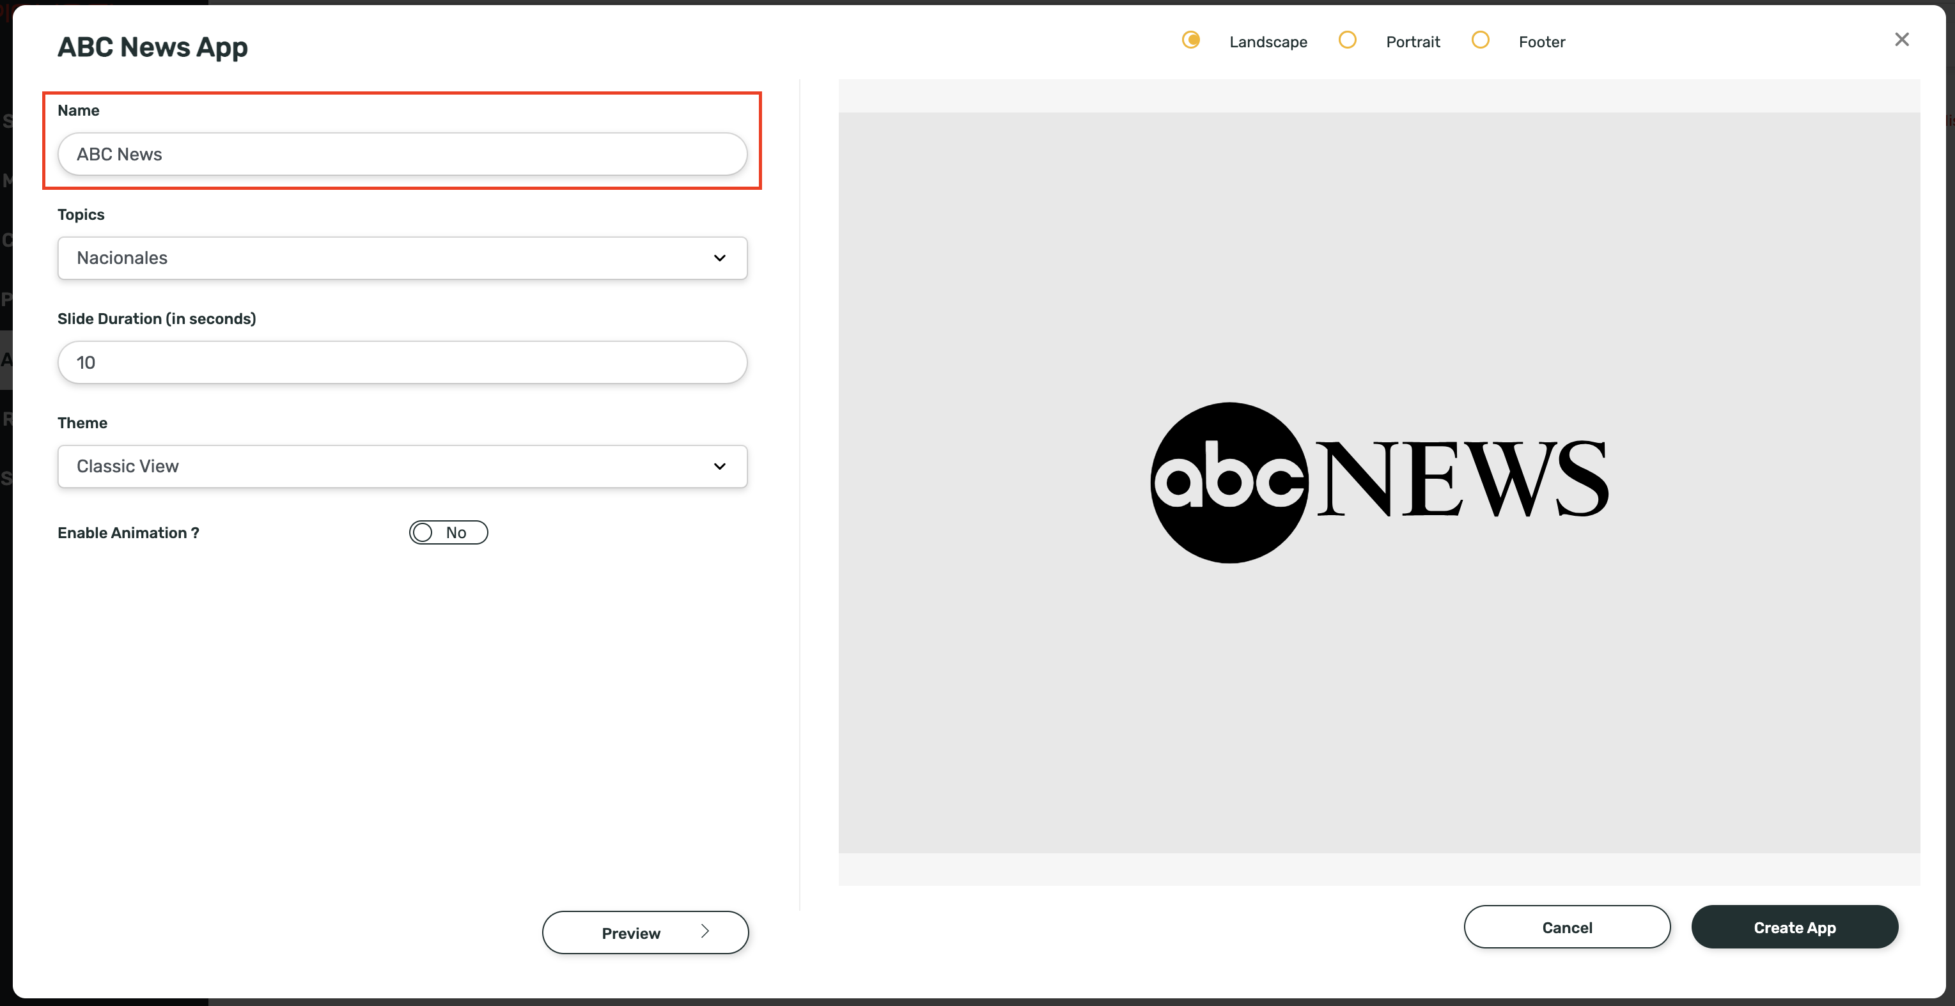Click the ABC News App dialog title
Image resolution: width=1955 pixels, height=1006 pixels.
[153, 47]
